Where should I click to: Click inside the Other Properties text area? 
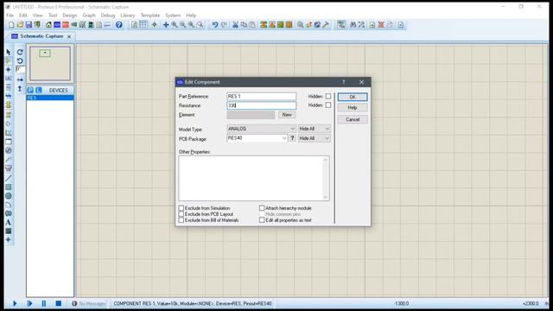coord(254,178)
